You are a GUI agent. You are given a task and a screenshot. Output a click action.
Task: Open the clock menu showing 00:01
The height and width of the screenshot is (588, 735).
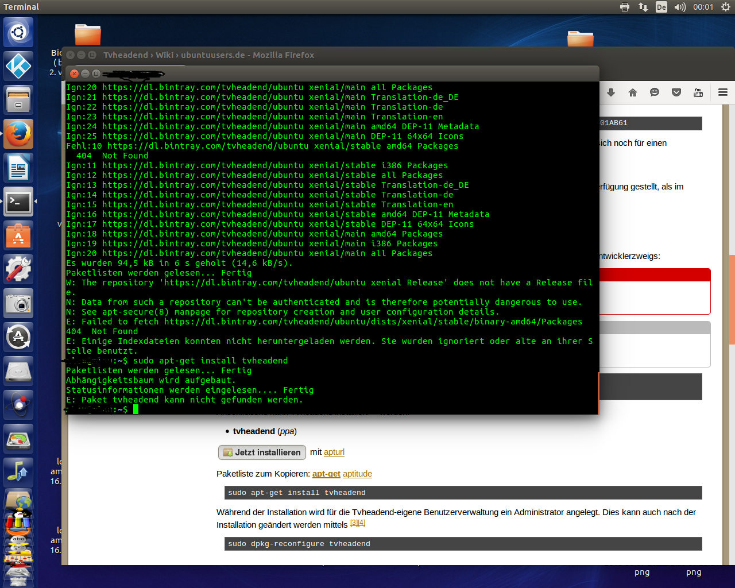703,7
